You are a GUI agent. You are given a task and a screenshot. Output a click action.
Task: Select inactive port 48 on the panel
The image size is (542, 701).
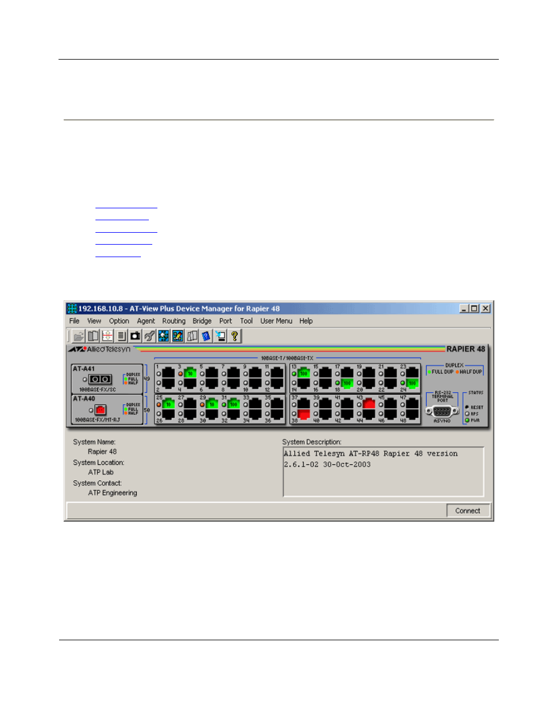click(x=412, y=414)
